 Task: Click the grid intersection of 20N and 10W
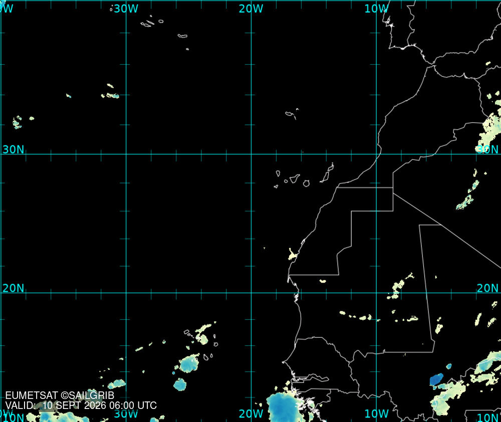[376, 293]
